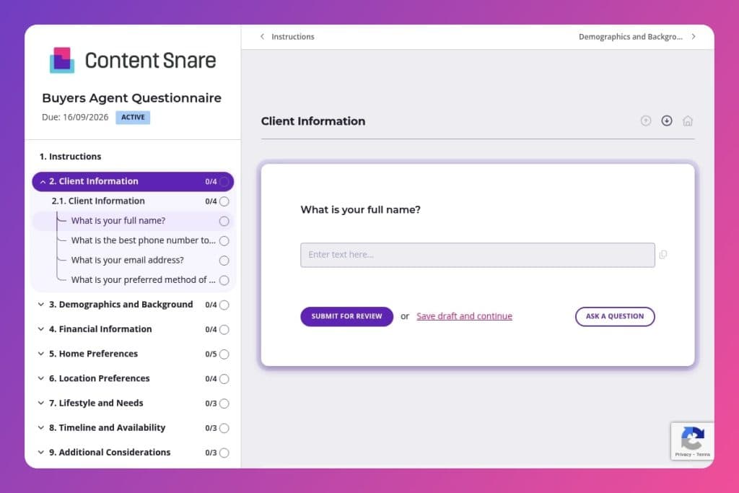Open the Instructions section in the sidebar
739x493 pixels.
point(70,156)
